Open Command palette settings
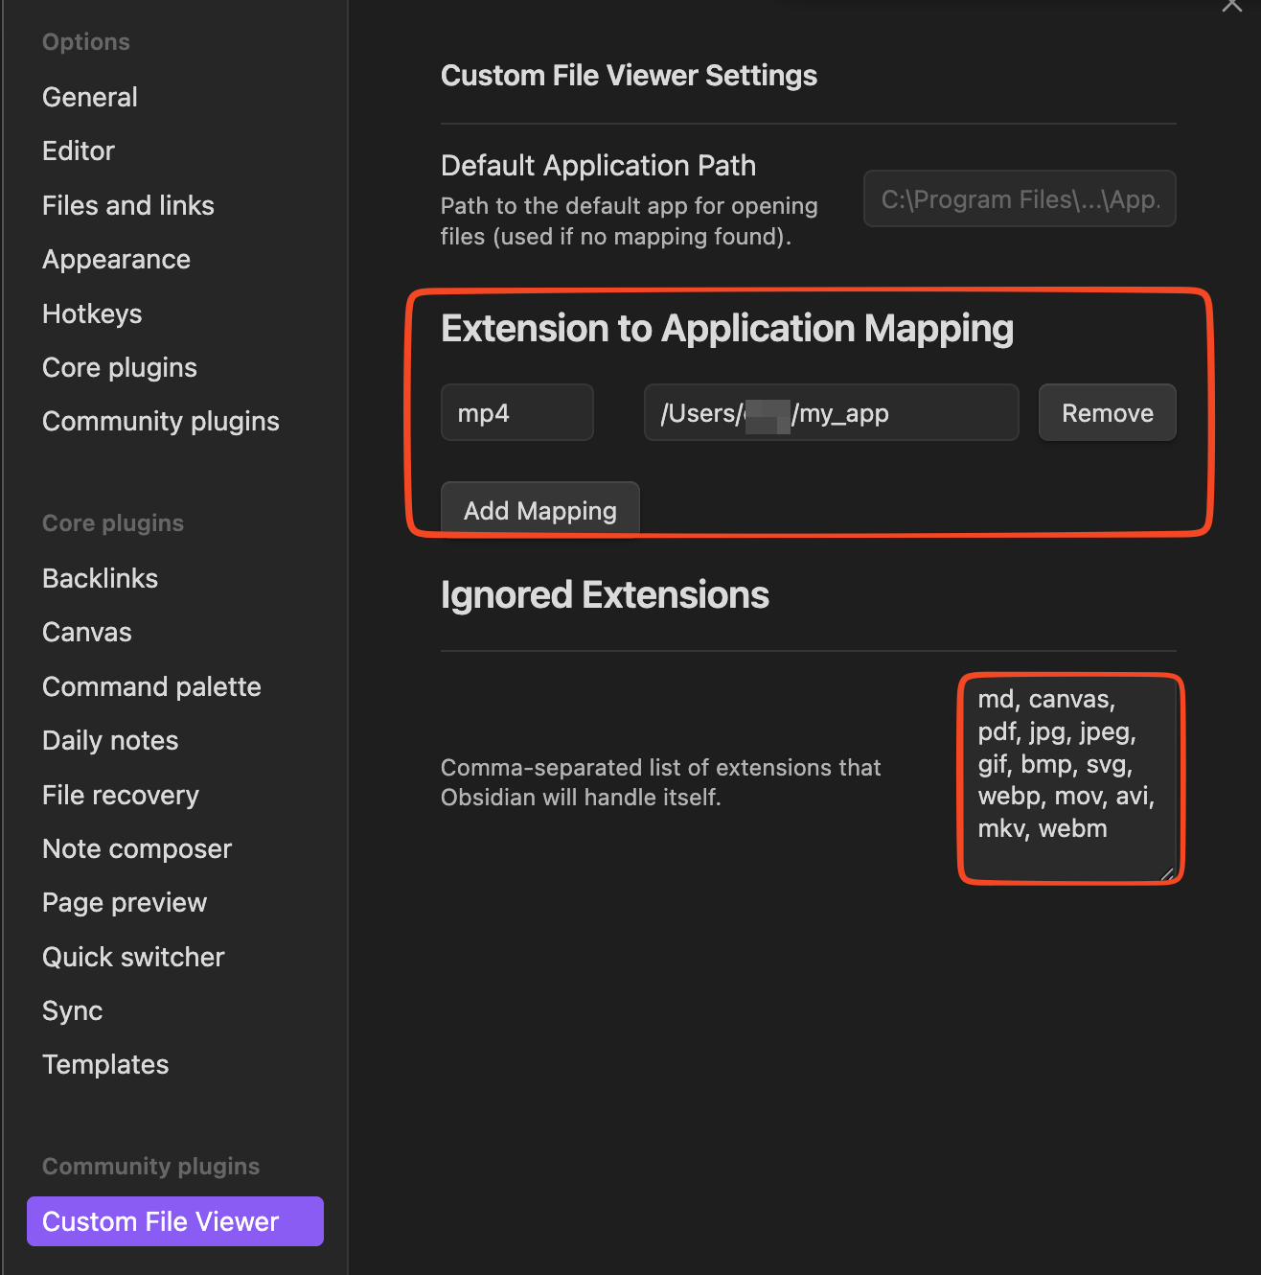The image size is (1261, 1275). 151,686
